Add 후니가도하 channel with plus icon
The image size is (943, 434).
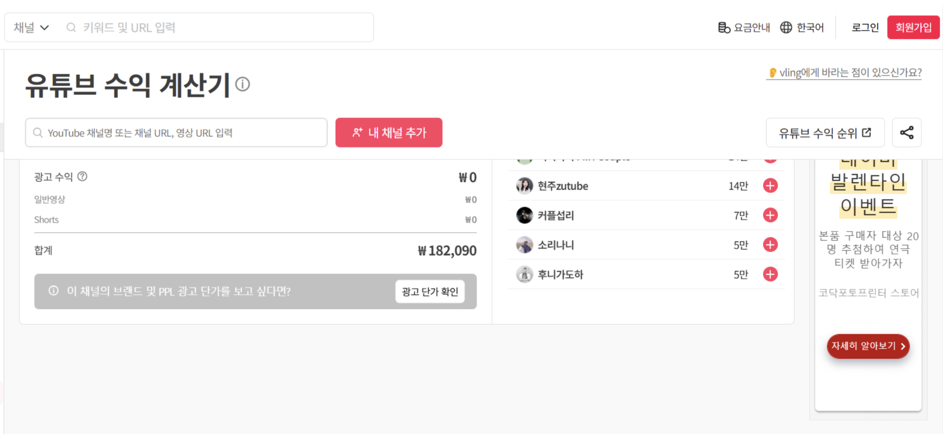[770, 274]
